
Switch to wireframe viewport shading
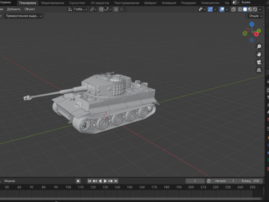click(x=240, y=10)
